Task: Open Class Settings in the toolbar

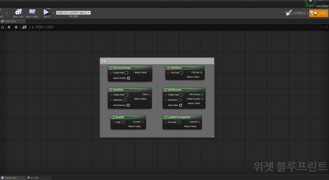Action: (18, 14)
